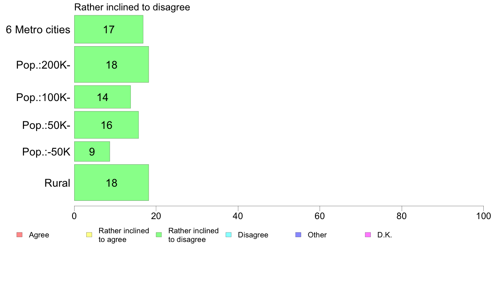Image resolution: width=495 pixels, height=306 pixels.
Task: Click the Rather inclined to disagree chart title
Action: [x=132, y=7]
